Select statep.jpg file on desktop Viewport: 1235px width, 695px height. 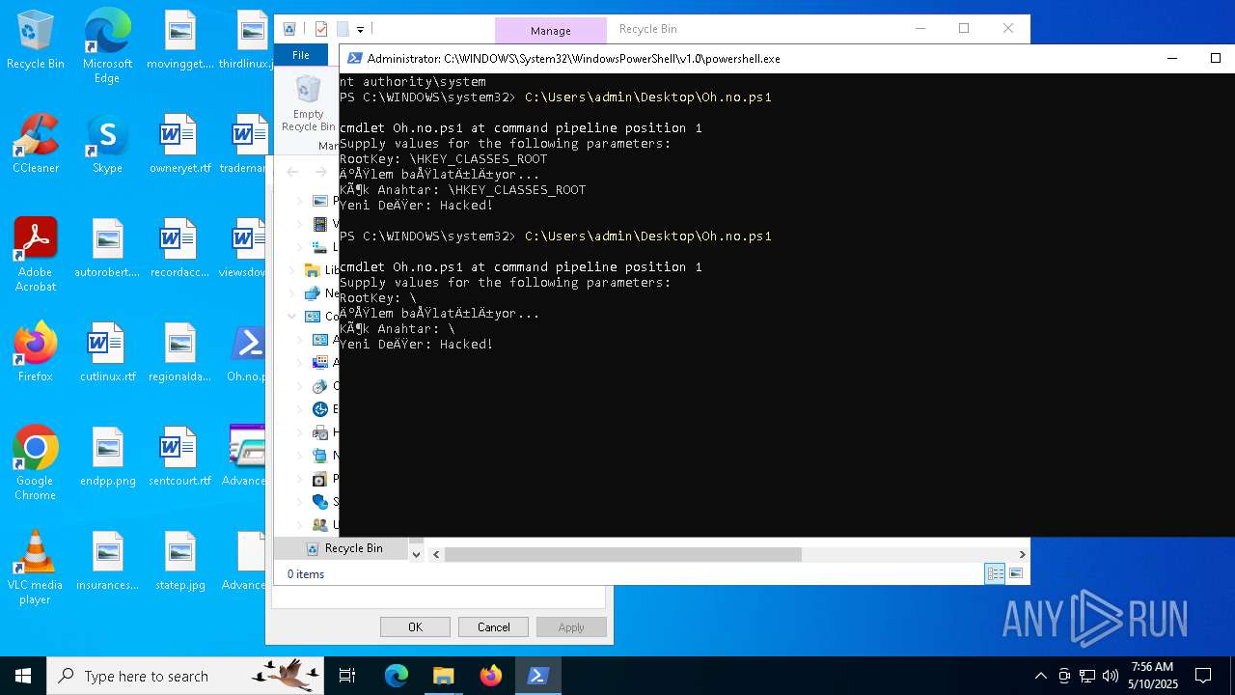(x=179, y=561)
